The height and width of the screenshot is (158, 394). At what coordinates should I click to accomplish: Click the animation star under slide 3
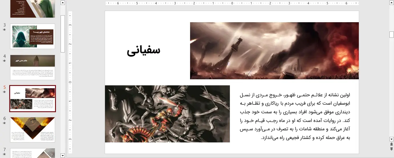pos(4,29)
